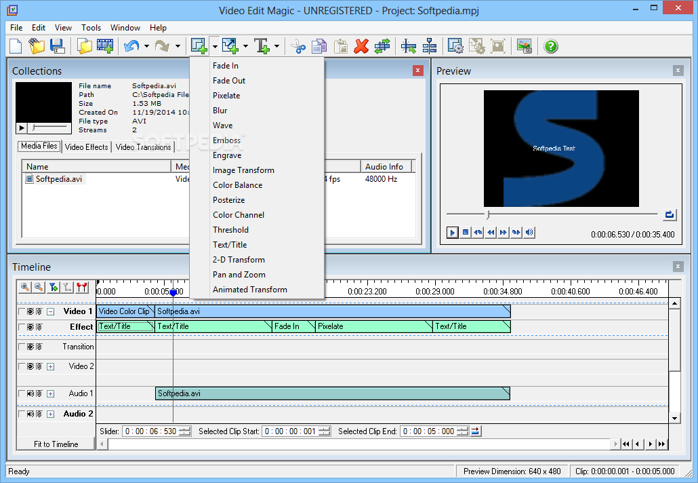This screenshot has width=698, height=483.
Task: Copy selection with the copy icon
Action: pos(319,46)
